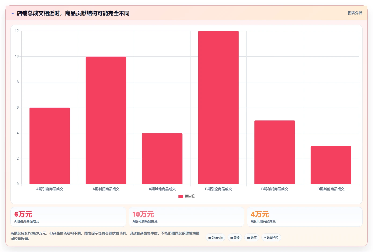Select the 表格 tag chip
The height and width of the screenshot is (252, 373).
[x=235, y=238]
